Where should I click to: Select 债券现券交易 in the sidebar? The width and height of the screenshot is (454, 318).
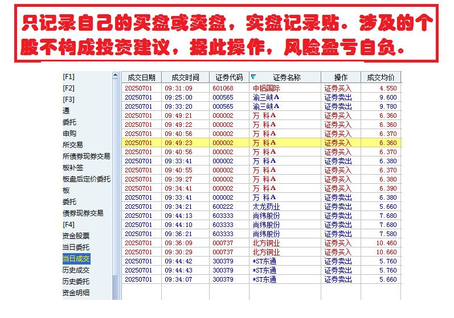[83, 213]
